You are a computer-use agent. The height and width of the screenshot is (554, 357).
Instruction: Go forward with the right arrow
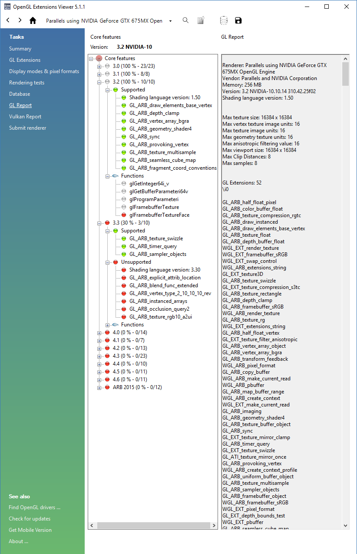20,20
